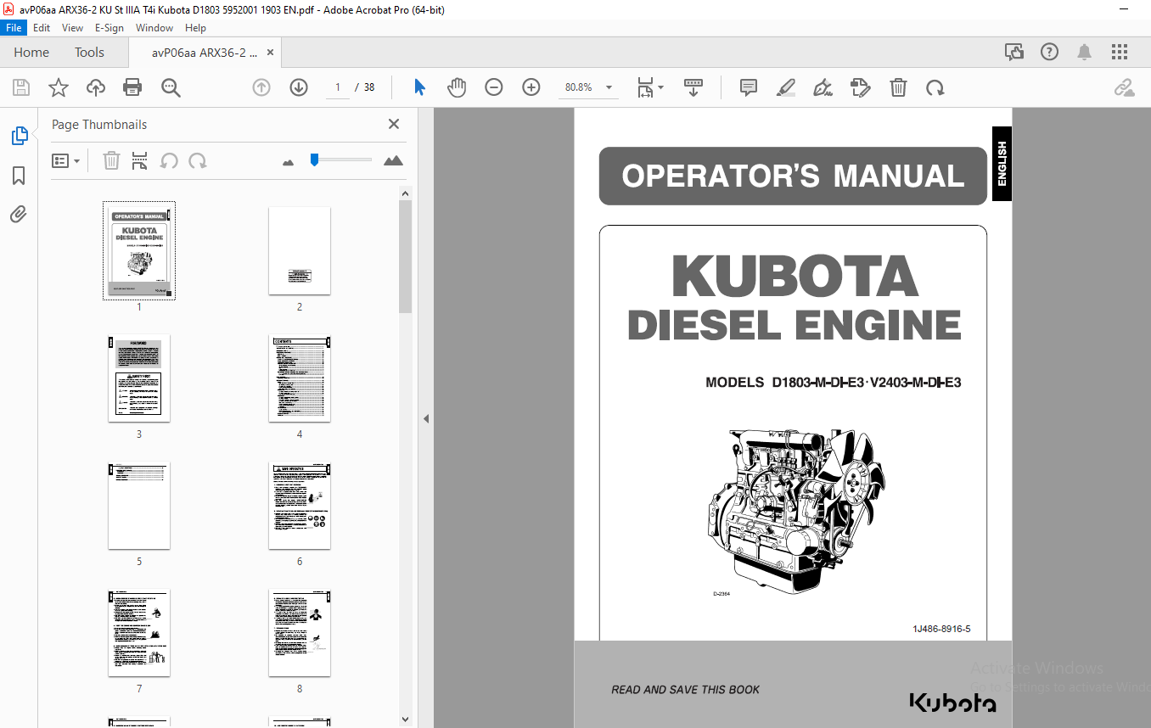
Task: Select page 7 thumbnail
Action: (139, 632)
